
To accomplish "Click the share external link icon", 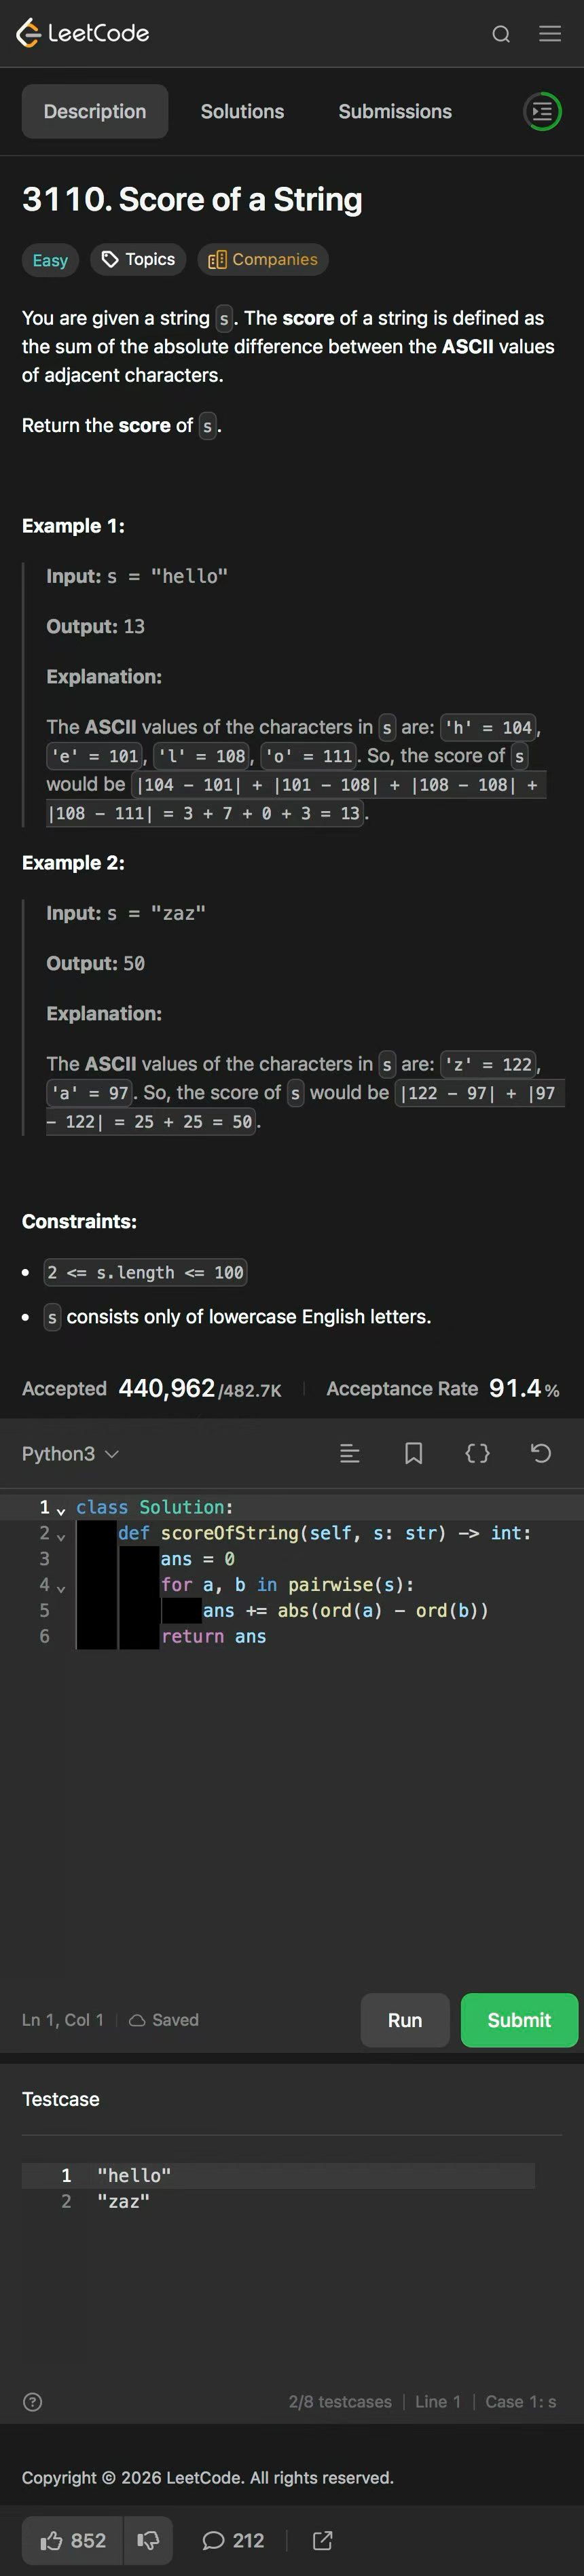I will tap(322, 2541).
